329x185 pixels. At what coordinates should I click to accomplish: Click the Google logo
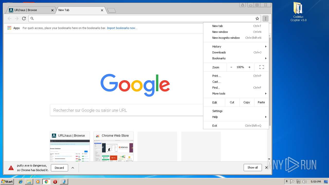pos(135,85)
